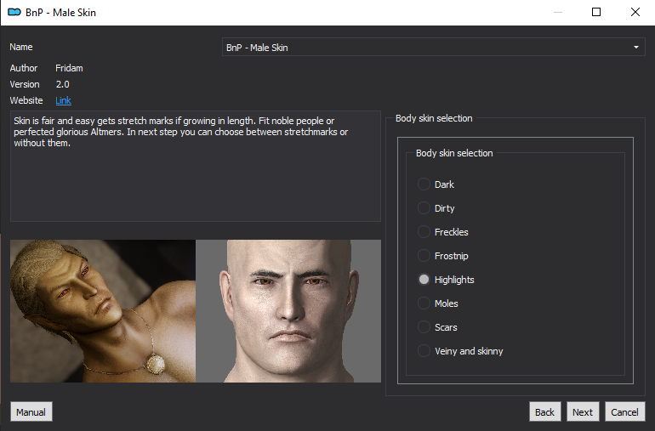655x431 pixels.
Task: Maximize the BnP - Male Skin window
Action: (596, 12)
